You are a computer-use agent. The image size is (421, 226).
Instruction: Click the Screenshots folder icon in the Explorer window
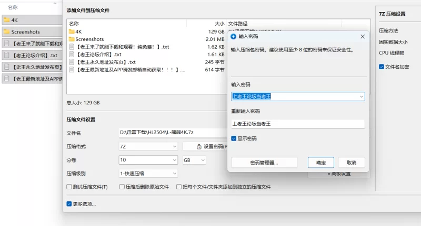(x=7, y=31)
